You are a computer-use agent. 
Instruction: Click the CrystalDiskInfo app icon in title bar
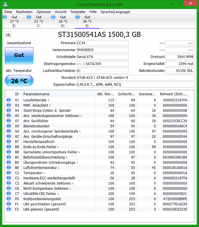5,4
